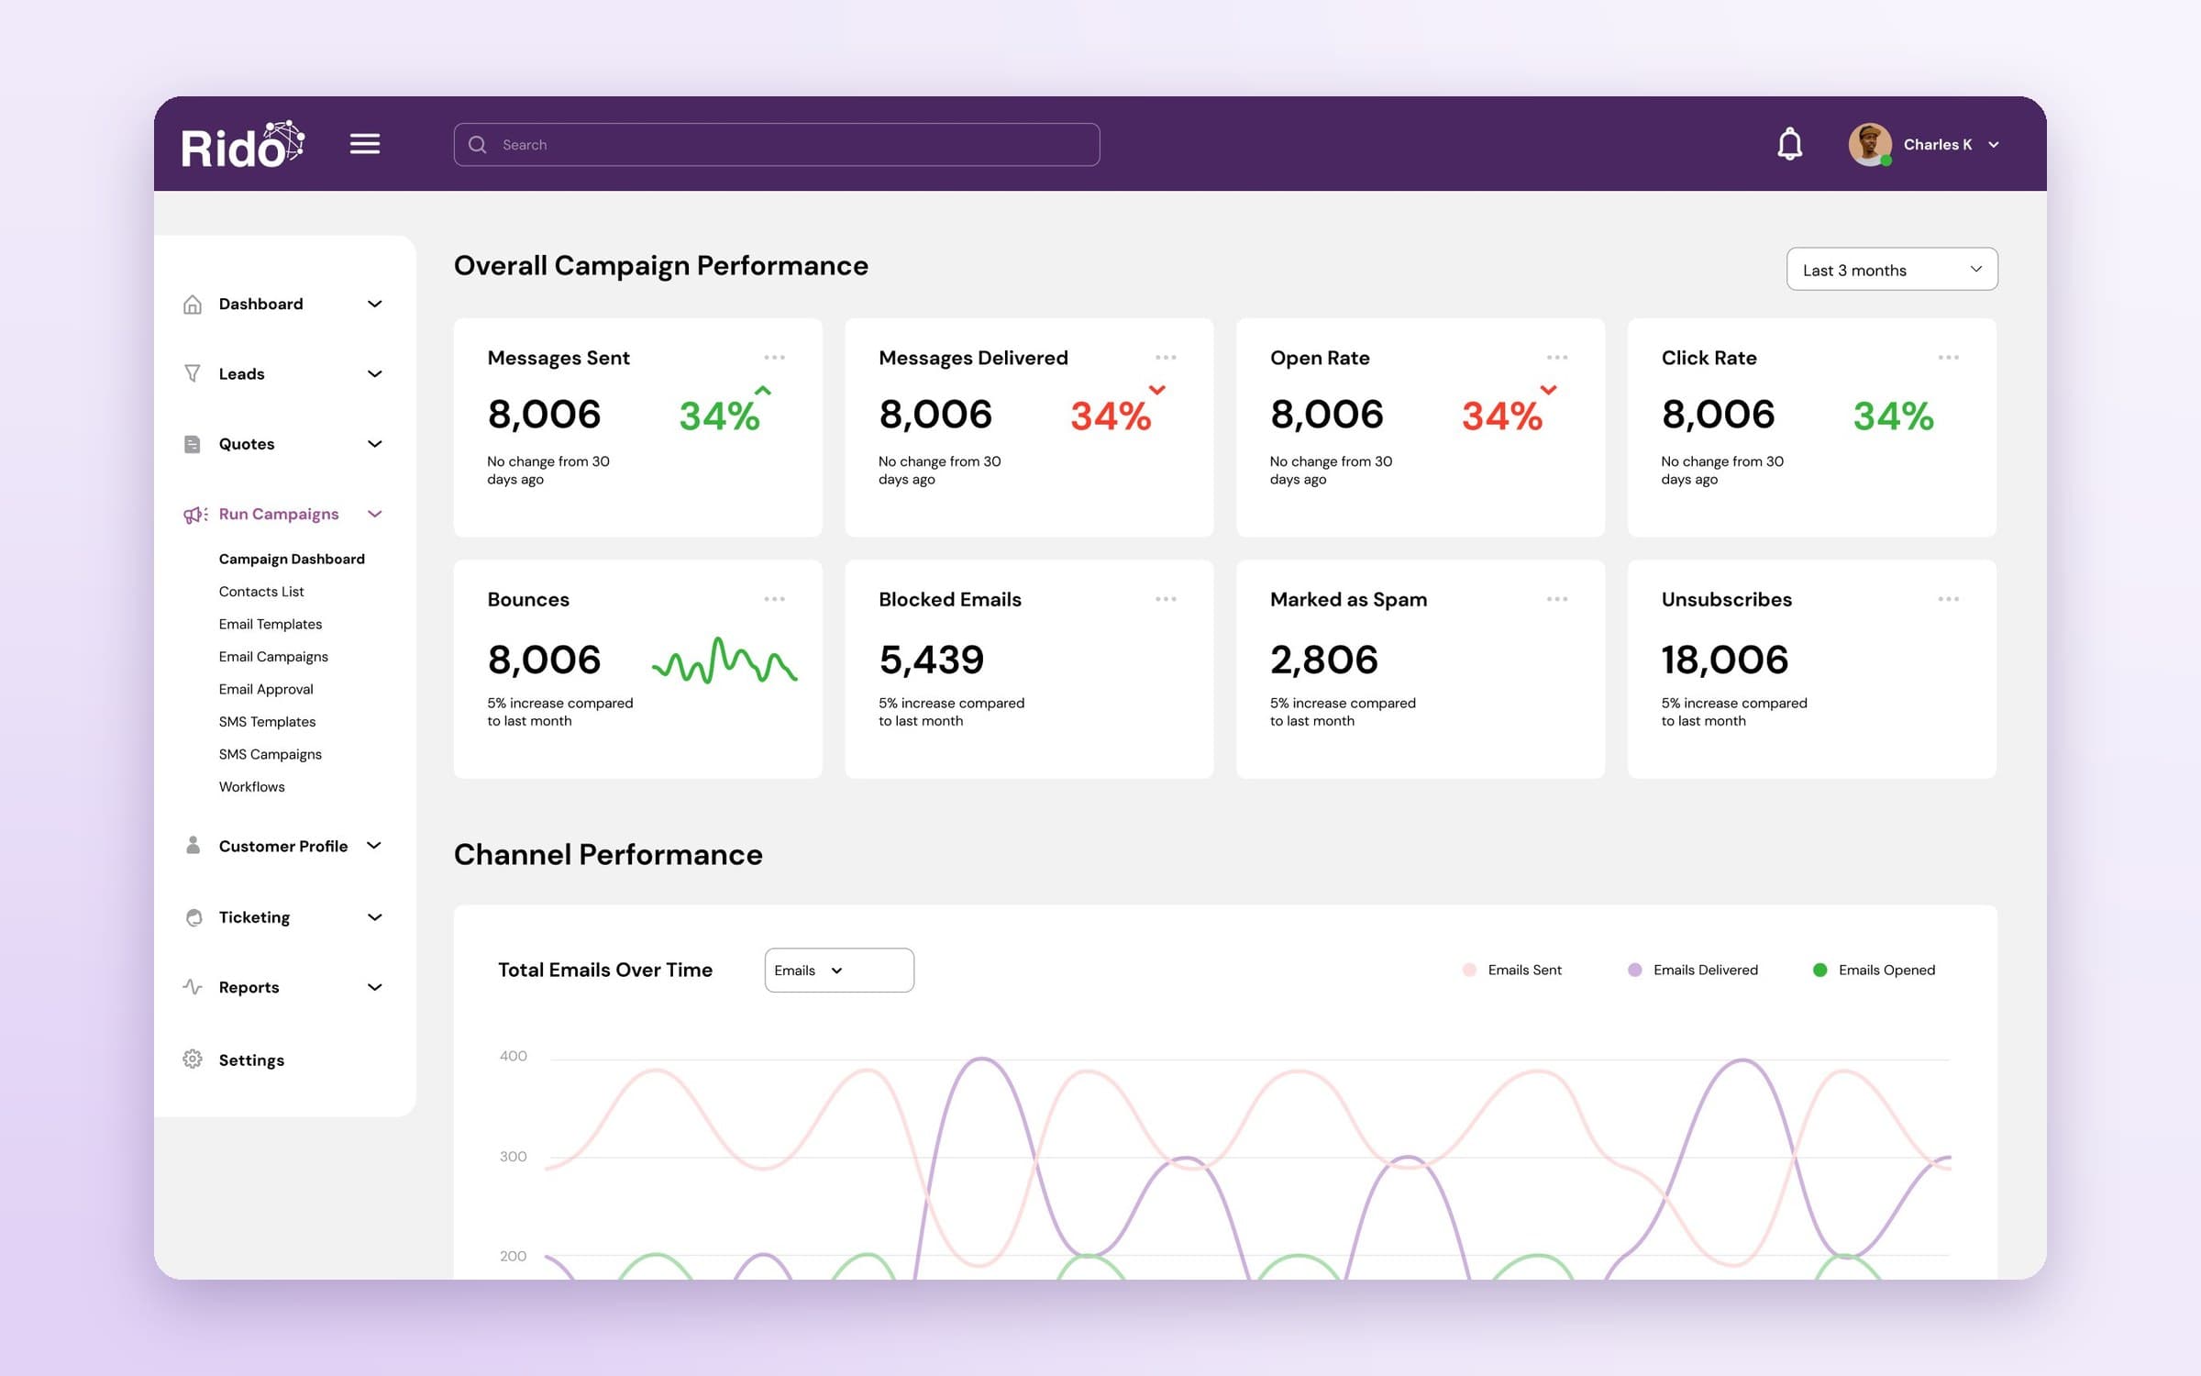Open Email Templates menu item
Image resolution: width=2201 pixels, height=1376 pixels.
271,624
